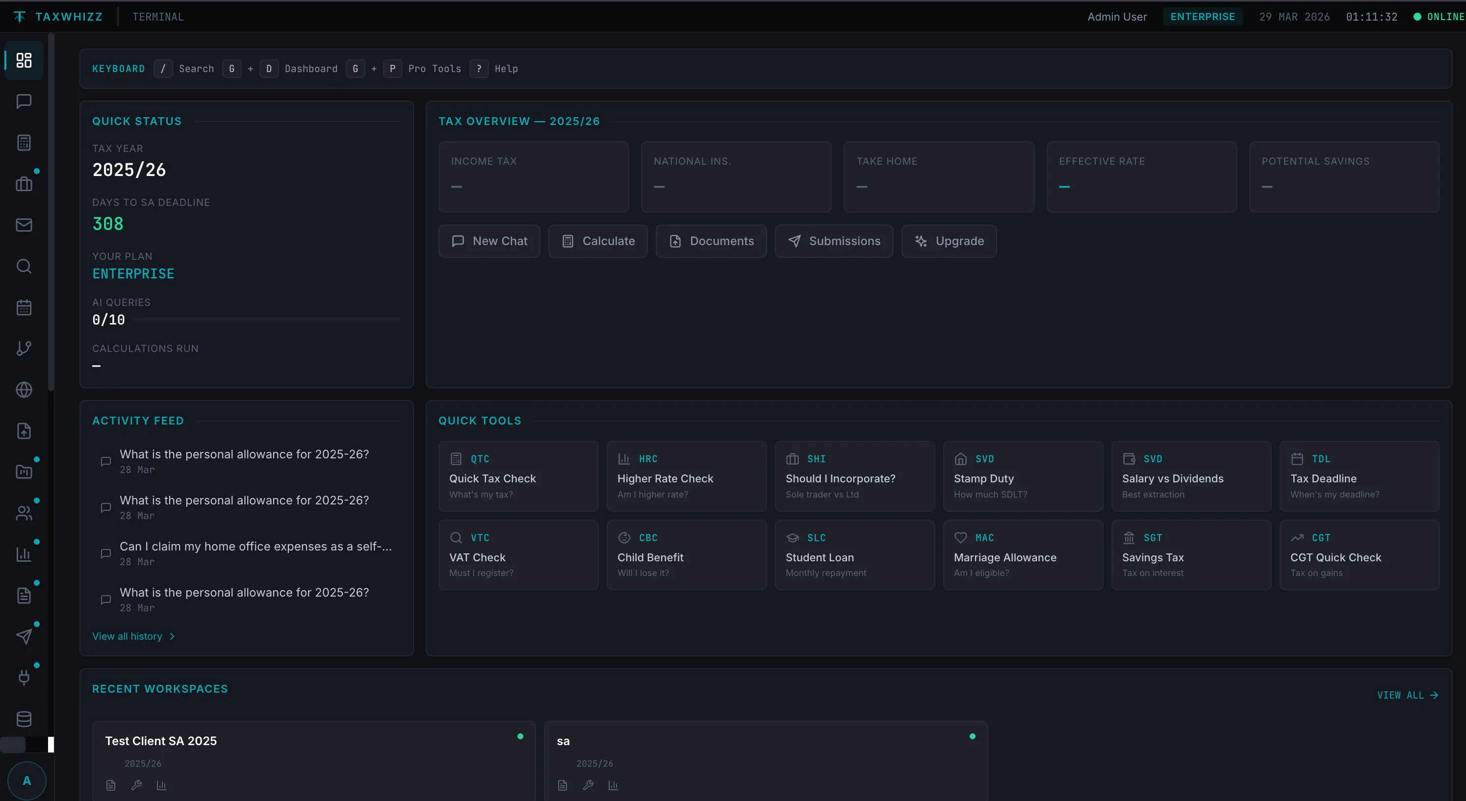Open the sa workspace card

pyautogui.click(x=766, y=761)
